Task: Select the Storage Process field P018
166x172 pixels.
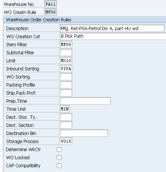Action: (x=66, y=141)
